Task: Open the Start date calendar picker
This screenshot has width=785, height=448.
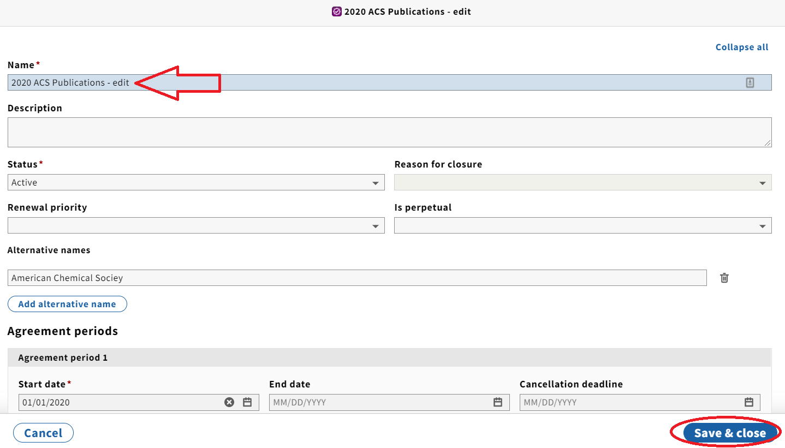Action: (247, 402)
